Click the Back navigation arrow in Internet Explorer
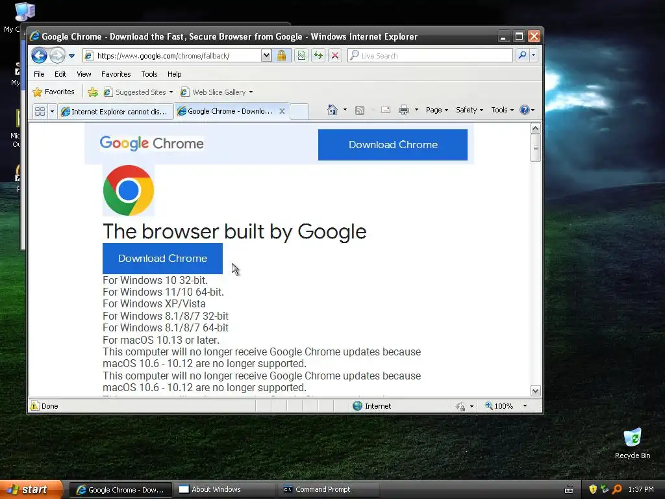665x499 pixels. click(x=39, y=56)
